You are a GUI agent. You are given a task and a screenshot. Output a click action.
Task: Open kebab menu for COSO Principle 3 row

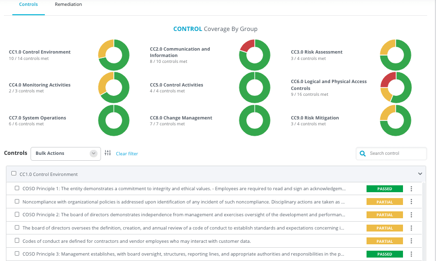click(411, 254)
